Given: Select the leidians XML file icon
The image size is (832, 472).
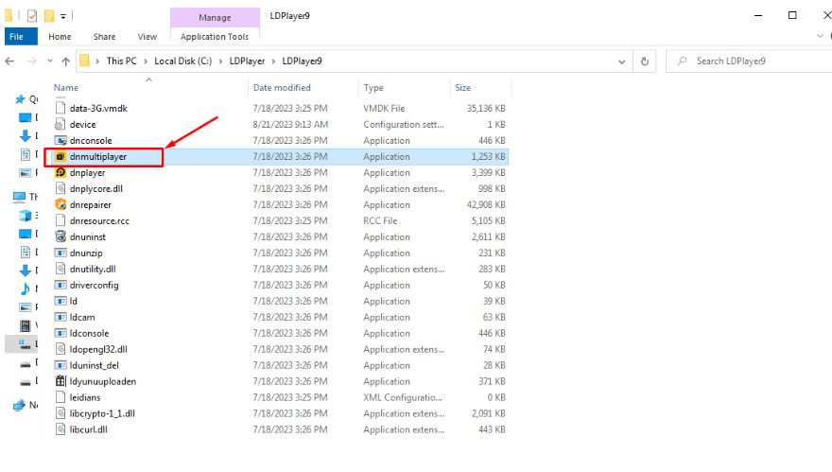Looking at the screenshot, I should point(61,397).
